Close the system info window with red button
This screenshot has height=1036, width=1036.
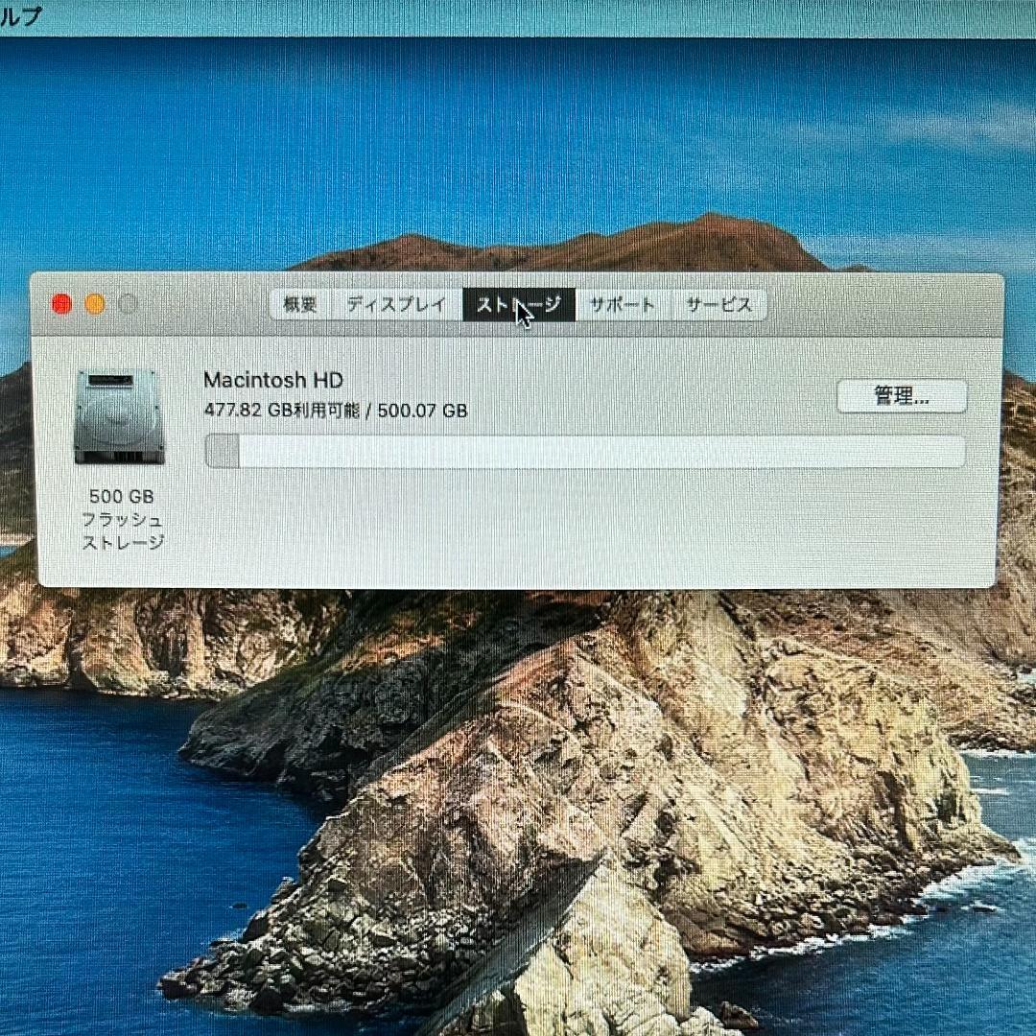62,304
